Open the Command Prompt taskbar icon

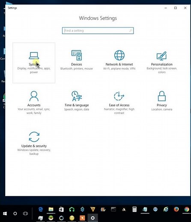(x=113, y=209)
